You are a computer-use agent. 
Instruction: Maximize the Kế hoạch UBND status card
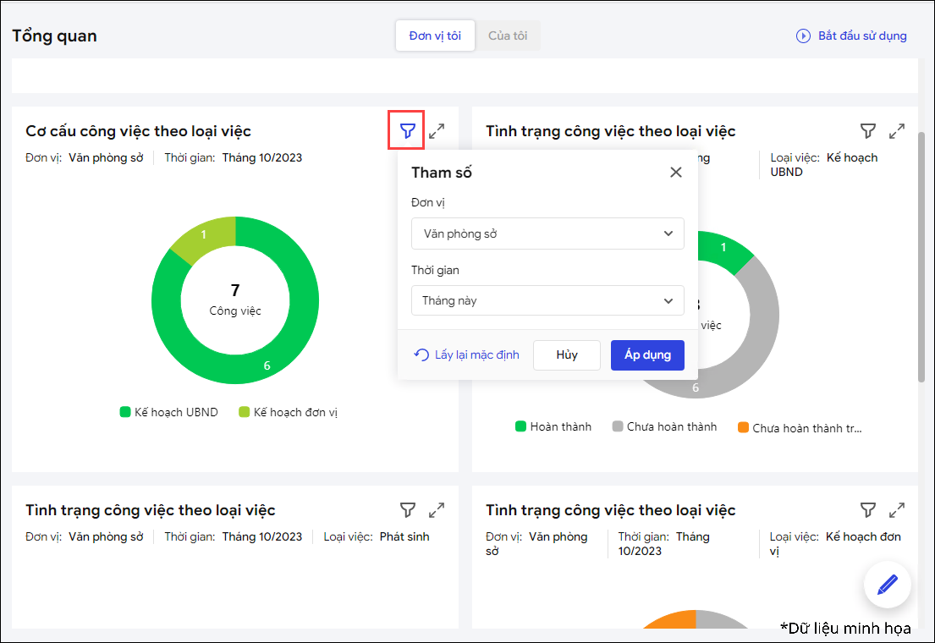[897, 130]
